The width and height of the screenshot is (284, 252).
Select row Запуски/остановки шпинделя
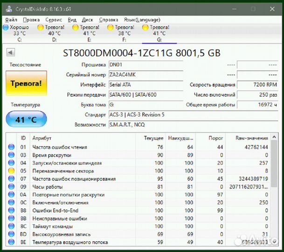pyautogui.click(x=138, y=163)
